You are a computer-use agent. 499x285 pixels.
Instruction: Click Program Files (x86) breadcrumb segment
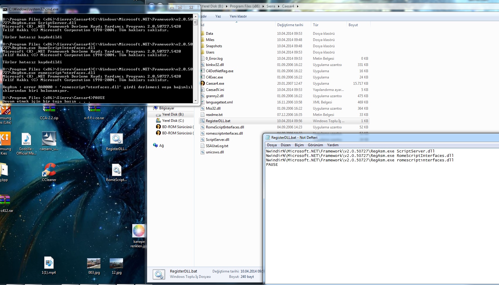point(245,6)
